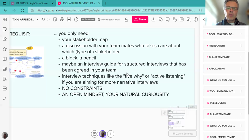This screenshot has height=140, width=249.
Task: Click the facilitator avatar at bottom
Action: tap(103, 134)
